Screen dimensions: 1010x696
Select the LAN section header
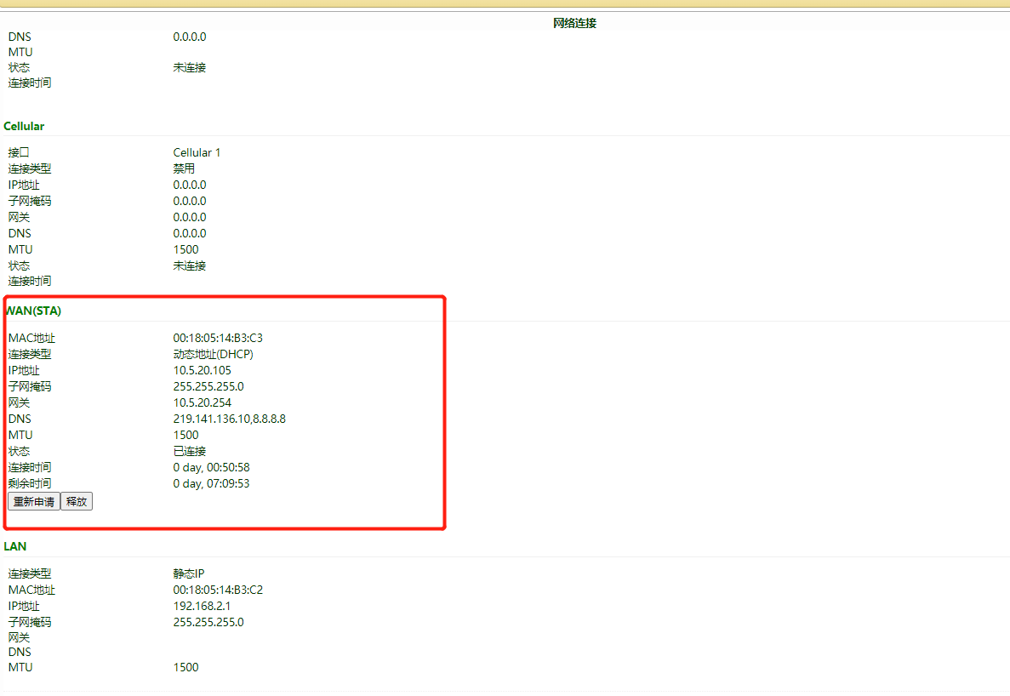click(14, 546)
